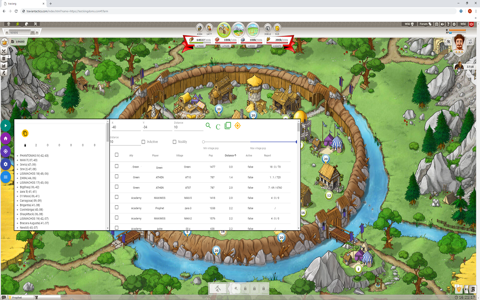Click the Y coordinate input field
480x300 pixels.
[x=157, y=127]
